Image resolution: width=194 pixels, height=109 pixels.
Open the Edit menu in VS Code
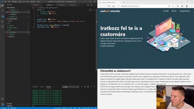coord(9,2)
